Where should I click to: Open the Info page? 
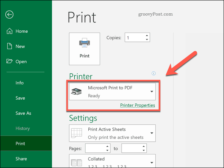[x=26, y=83]
